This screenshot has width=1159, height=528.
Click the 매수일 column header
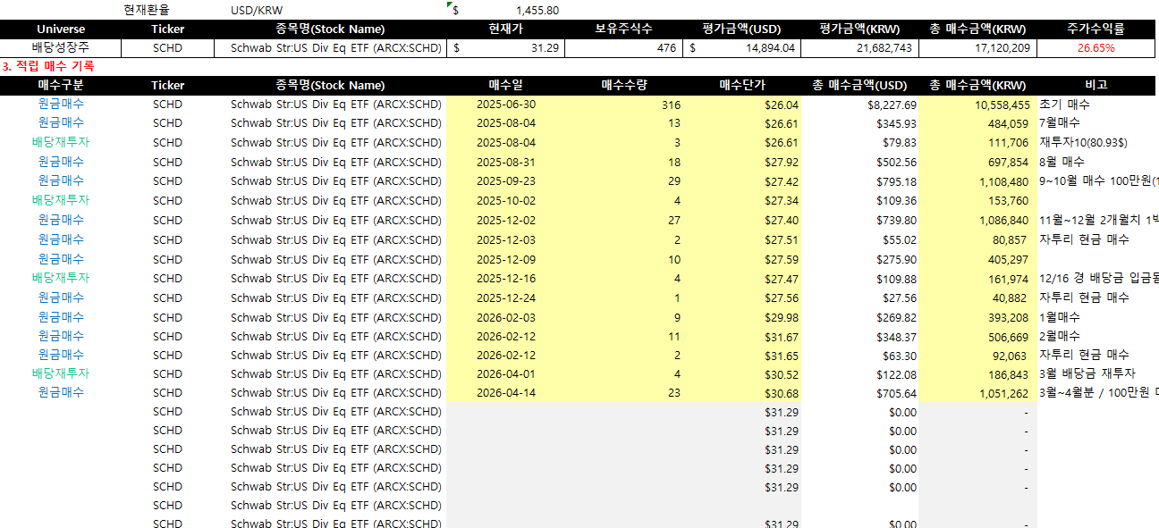click(x=505, y=86)
